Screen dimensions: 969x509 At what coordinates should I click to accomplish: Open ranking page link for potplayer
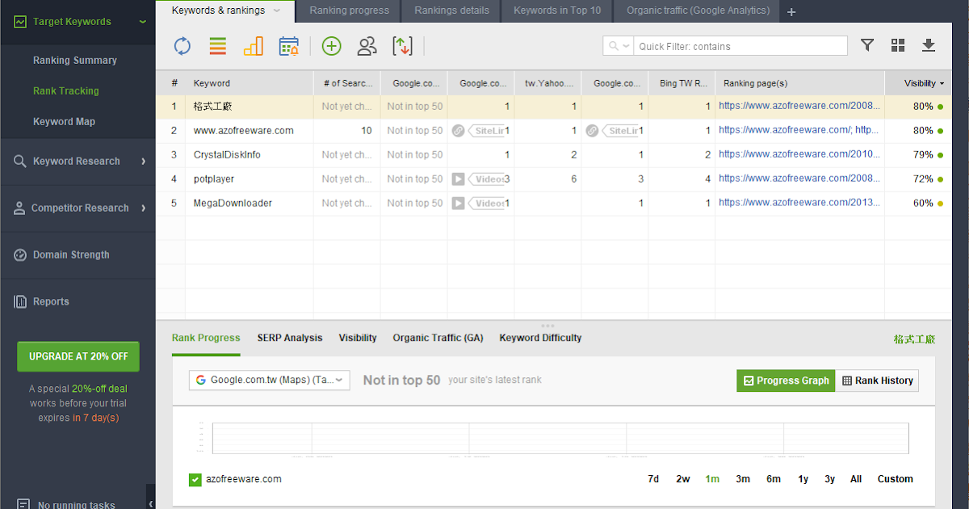(x=799, y=179)
